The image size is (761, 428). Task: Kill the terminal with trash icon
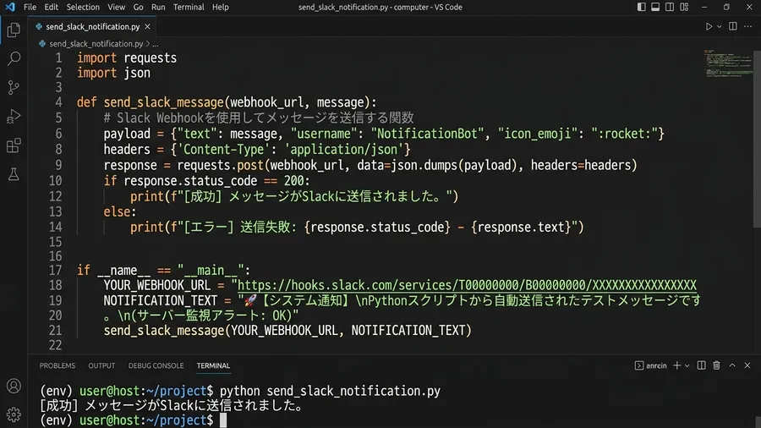click(716, 365)
